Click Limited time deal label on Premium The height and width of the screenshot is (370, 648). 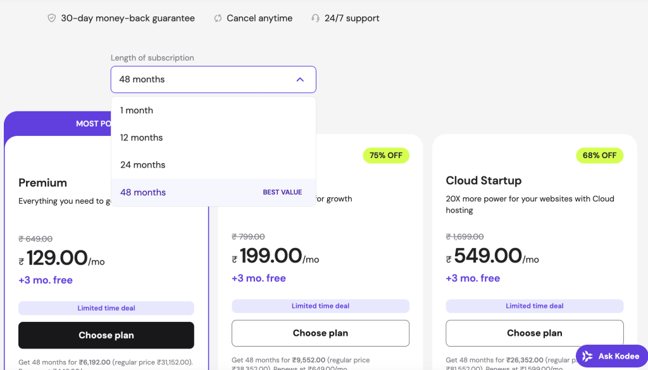pos(106,308)
